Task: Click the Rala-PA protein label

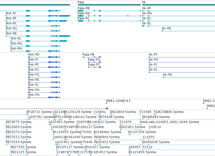Action: (94, 60)
